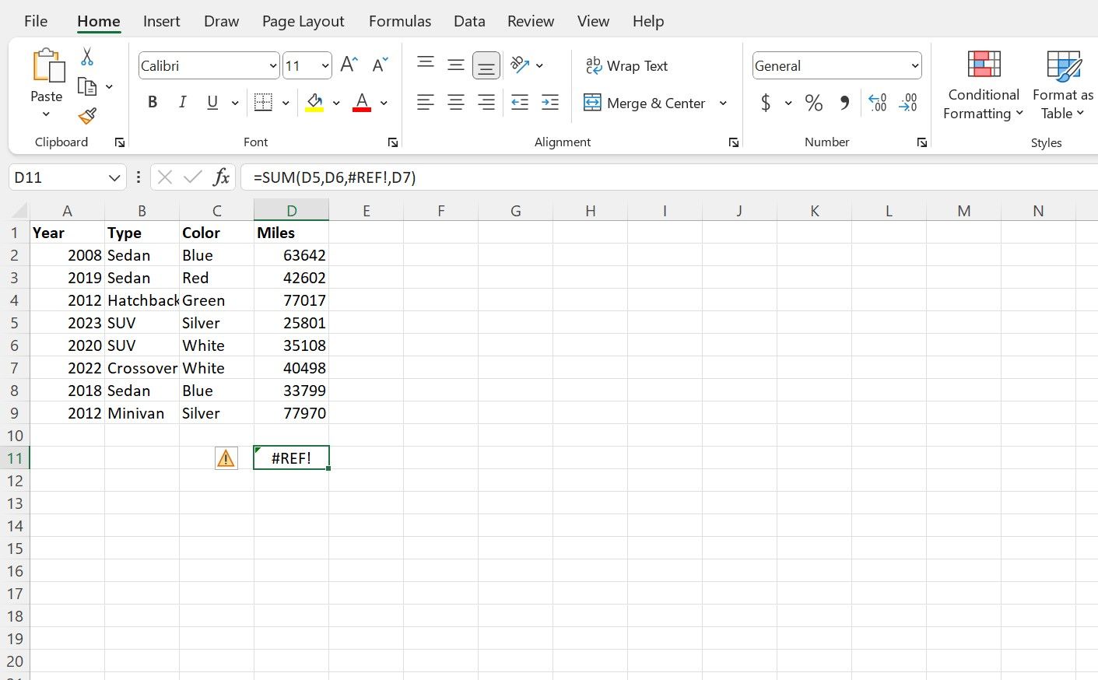Switch to the Formulas ribbon tab
Image resolution: width=1098 pixels, height=680 pixels.
[399, 21]
